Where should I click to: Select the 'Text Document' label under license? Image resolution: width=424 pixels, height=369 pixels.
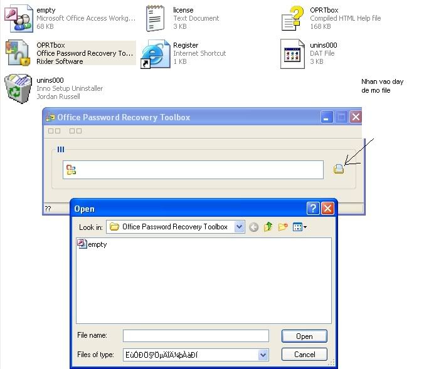point(196,18)
